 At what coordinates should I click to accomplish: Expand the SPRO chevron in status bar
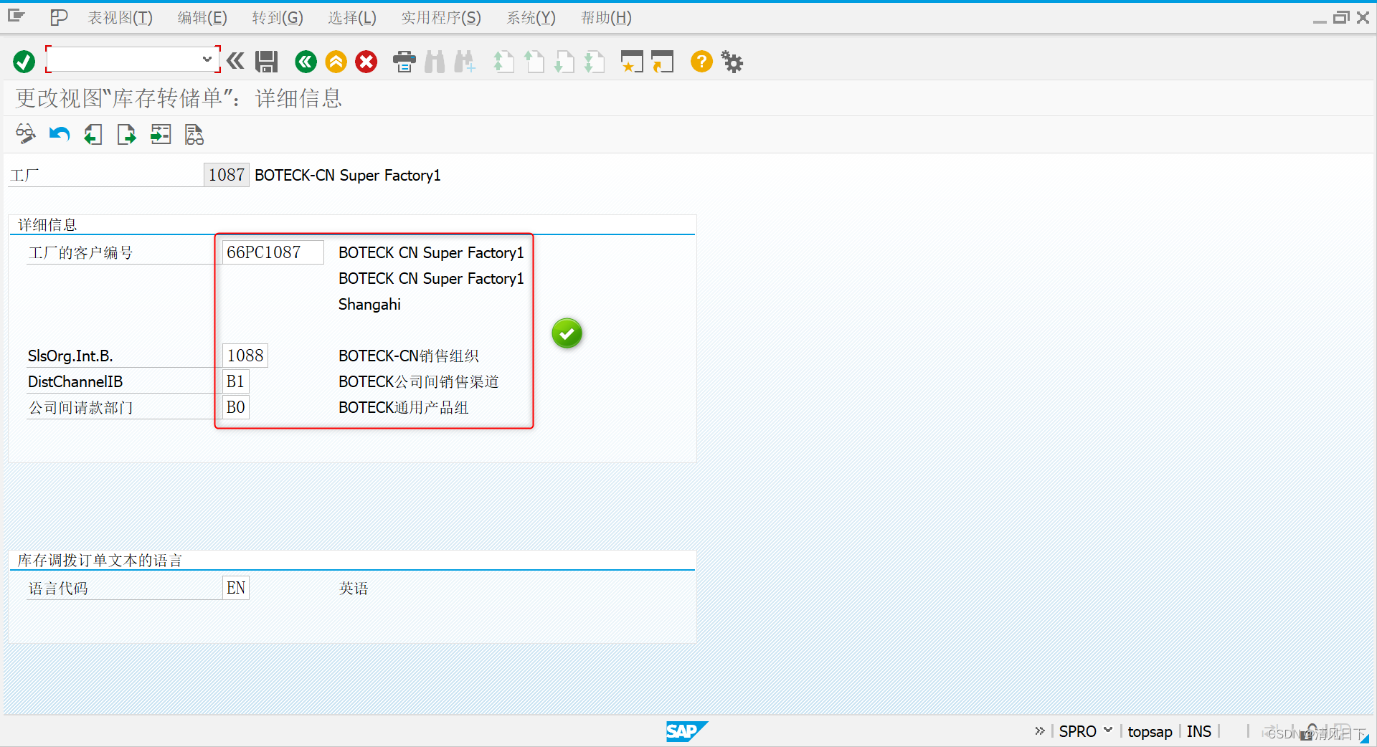pos(1108,731)
